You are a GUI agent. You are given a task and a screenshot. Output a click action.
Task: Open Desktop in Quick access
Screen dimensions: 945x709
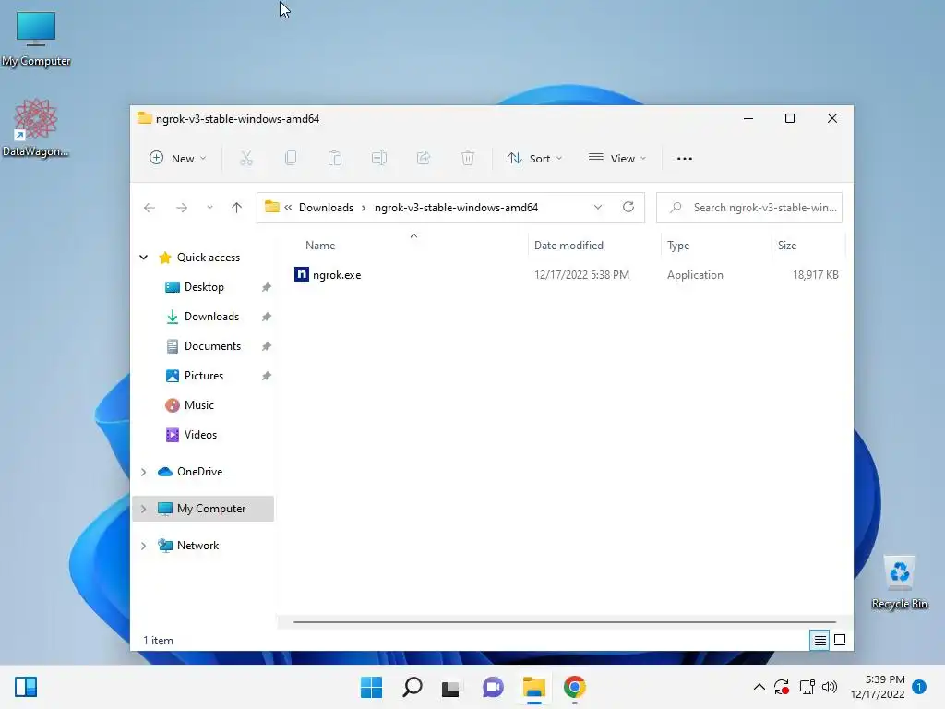pyautogui.click(x=204, y=287)
